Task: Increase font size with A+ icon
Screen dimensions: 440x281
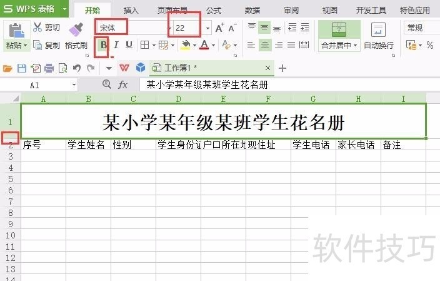Action: click(220, 28)
